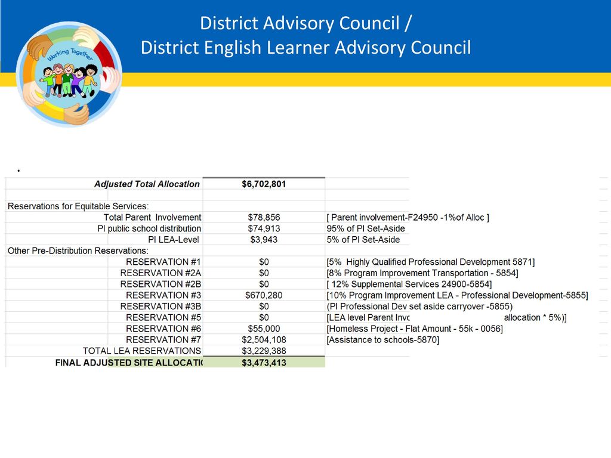Click 'PI public school distribution' label

149,228
